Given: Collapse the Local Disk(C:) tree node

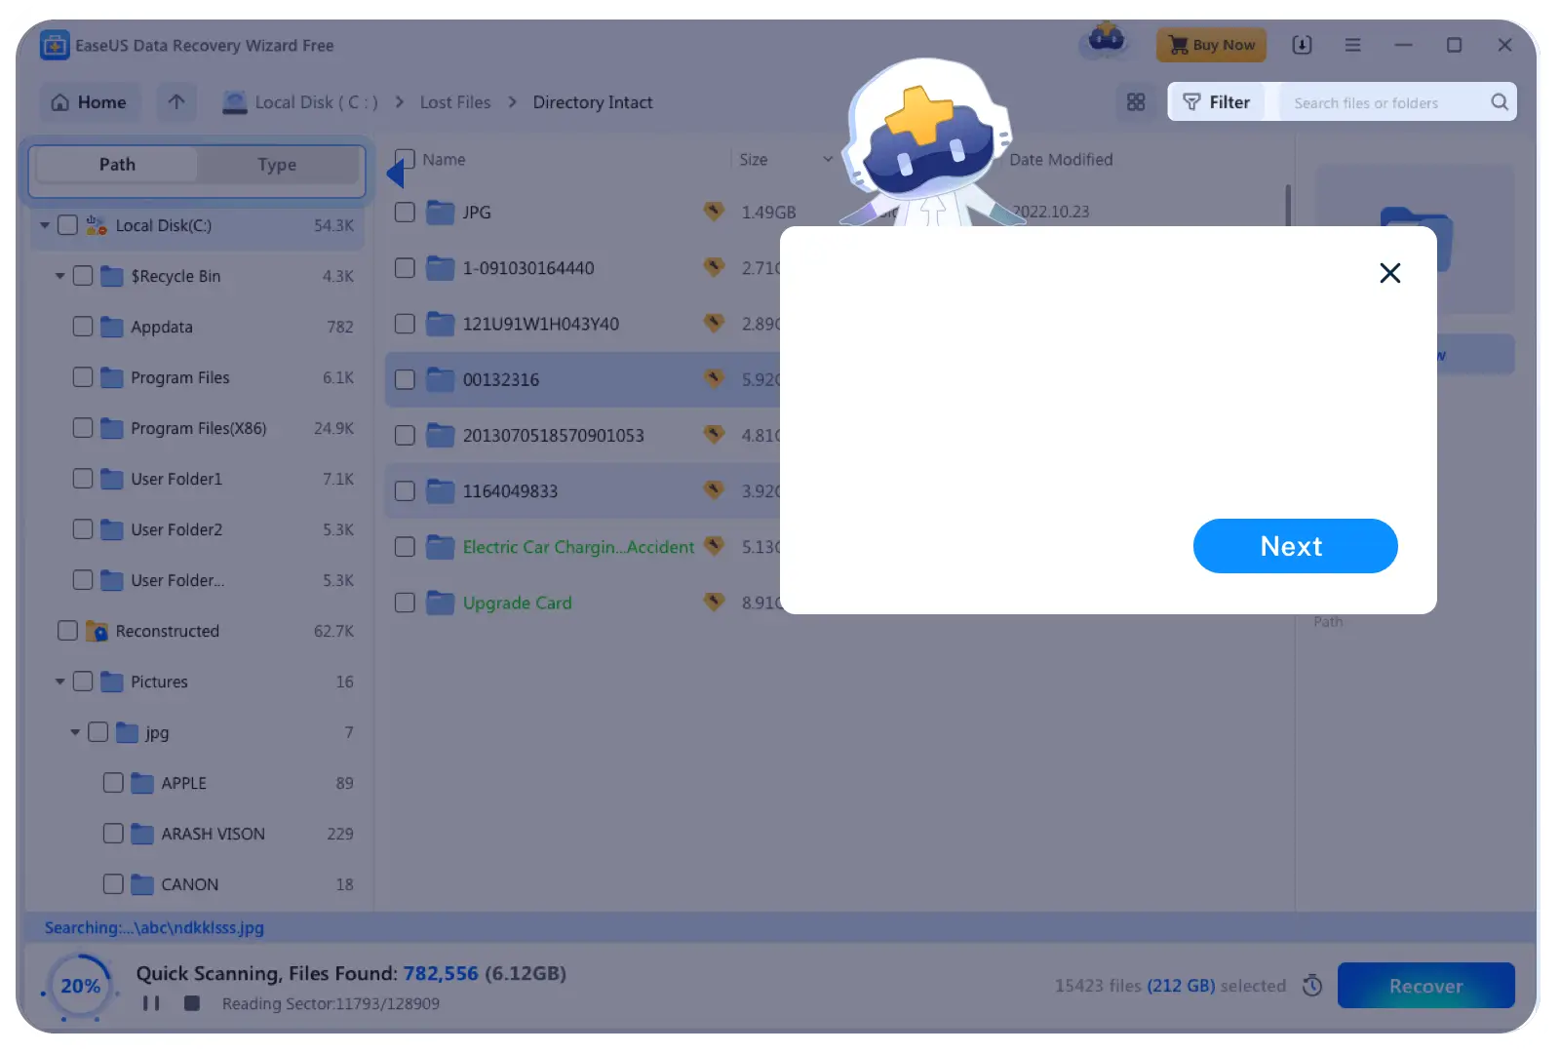Looking at the screenshot, I should pyautogui.click(x=45, y=225).
